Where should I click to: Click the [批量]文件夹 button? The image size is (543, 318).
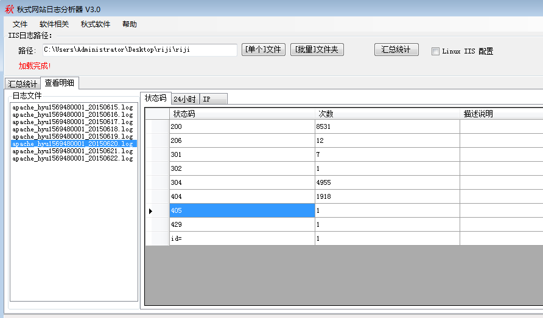[x=317, y=50]
